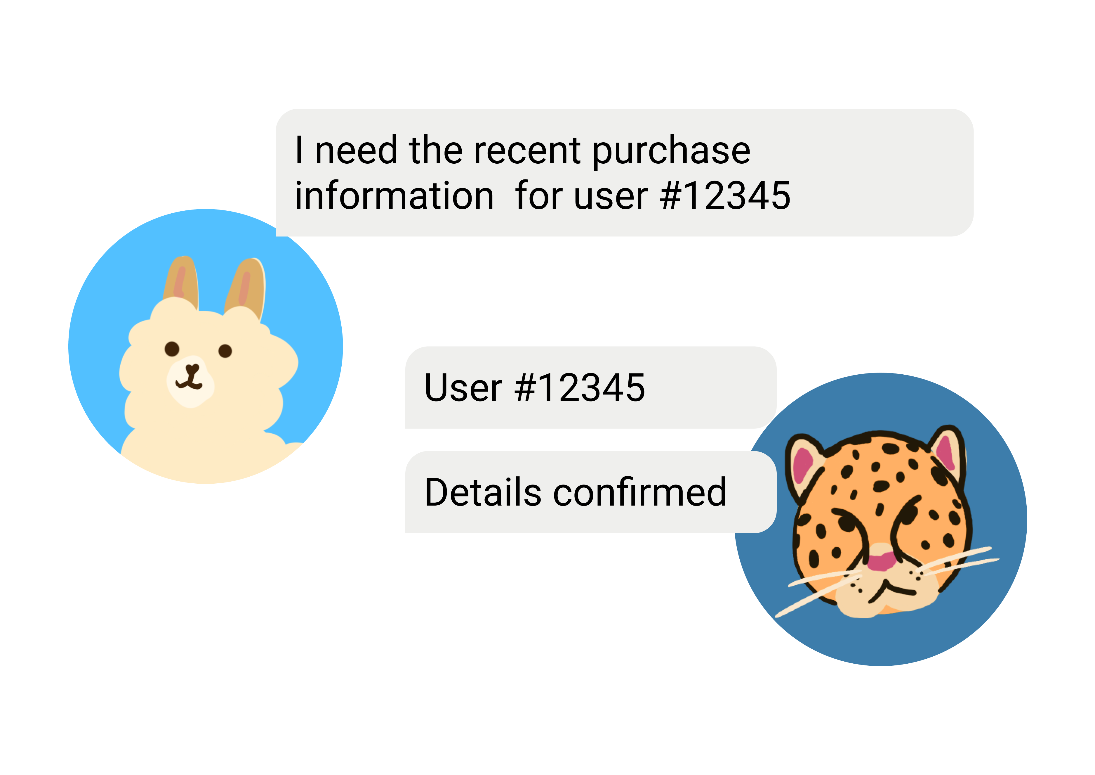This screenshot has width=1095, height=775.
Task: Click the word 'information' in the top message
Action: [x=394, y=196]
